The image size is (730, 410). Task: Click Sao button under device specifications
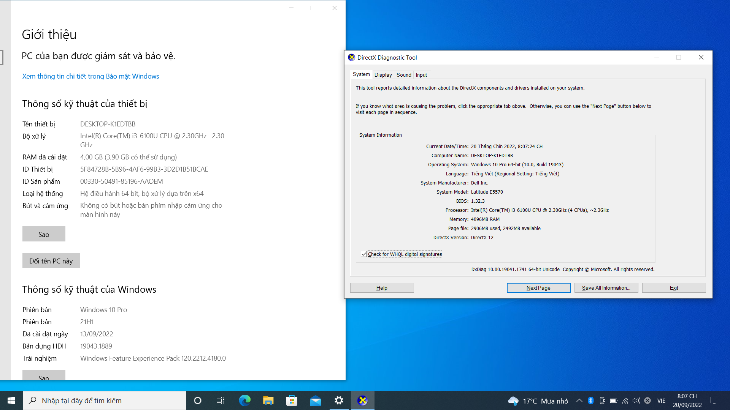pyautogui.click(x=44, y=234)
